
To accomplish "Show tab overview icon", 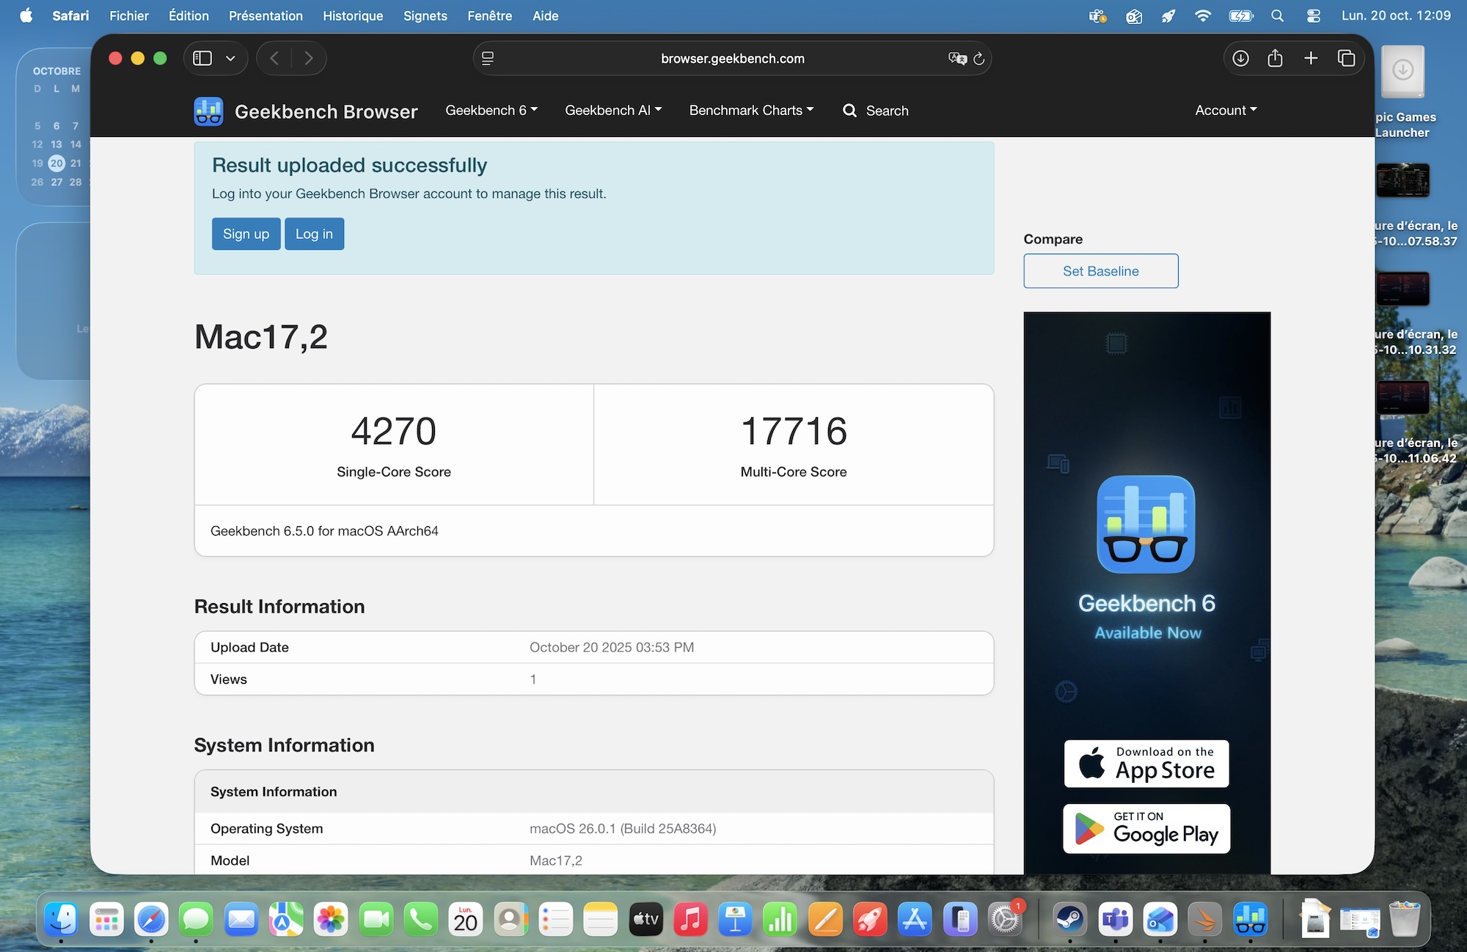I will pyautogui.click(x=1346, y=59).
